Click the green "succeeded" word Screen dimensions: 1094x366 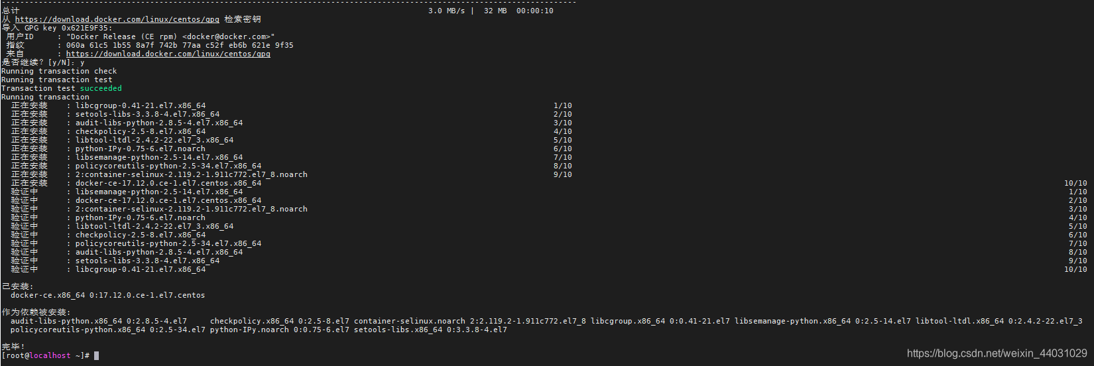(x=101, y=88)
